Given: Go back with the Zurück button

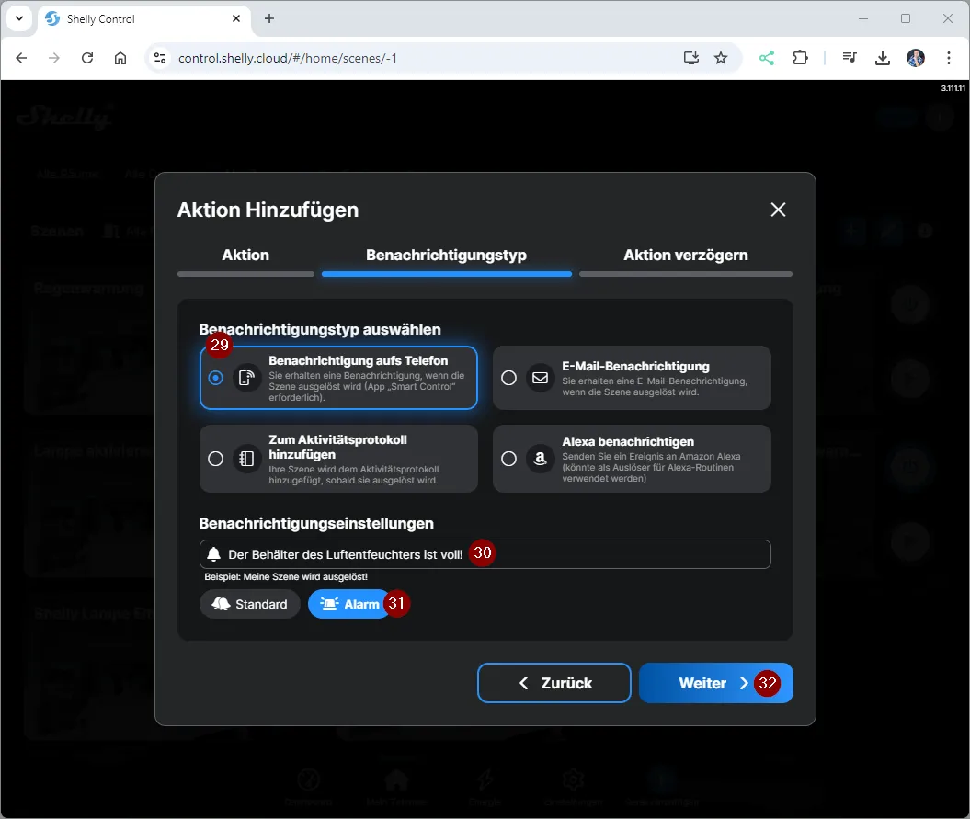Looking at the screenshot, I should [x=554, y=683].
